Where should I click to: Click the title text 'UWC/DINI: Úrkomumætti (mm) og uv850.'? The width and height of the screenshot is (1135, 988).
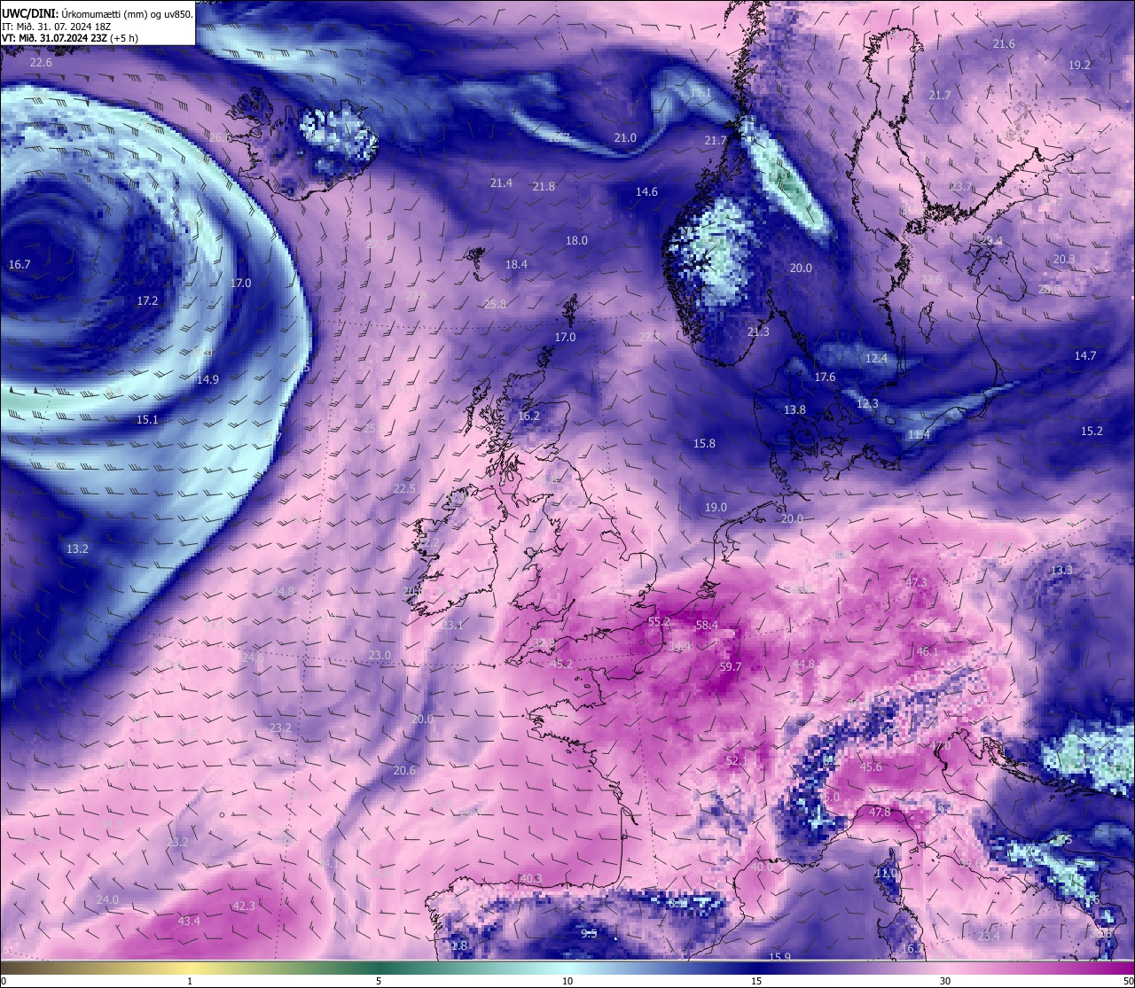click(x=98, y=14)
